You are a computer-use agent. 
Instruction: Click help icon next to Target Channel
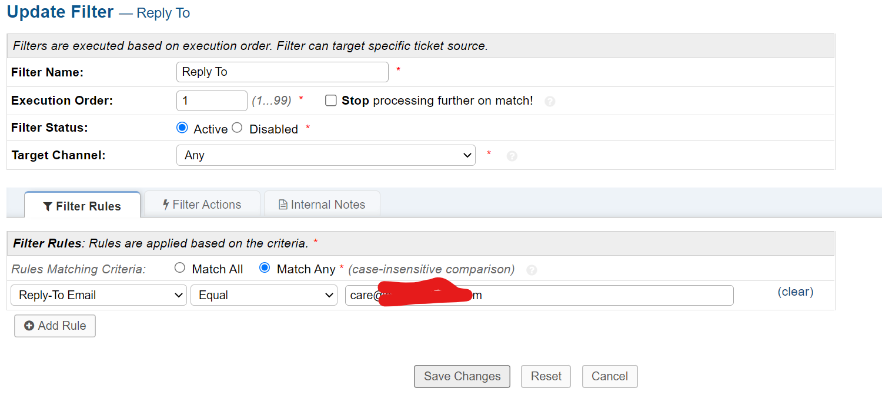coord(512,156)
